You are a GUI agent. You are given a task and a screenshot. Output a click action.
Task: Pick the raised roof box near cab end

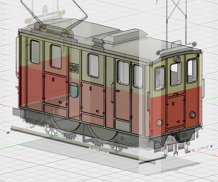click(x=124, y=36)
